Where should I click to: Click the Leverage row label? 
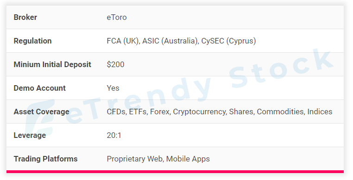30,135
